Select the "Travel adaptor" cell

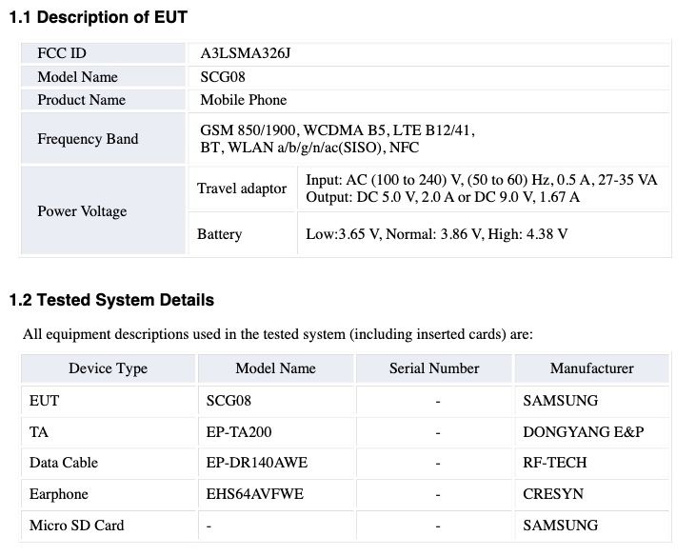click(242, 189)
